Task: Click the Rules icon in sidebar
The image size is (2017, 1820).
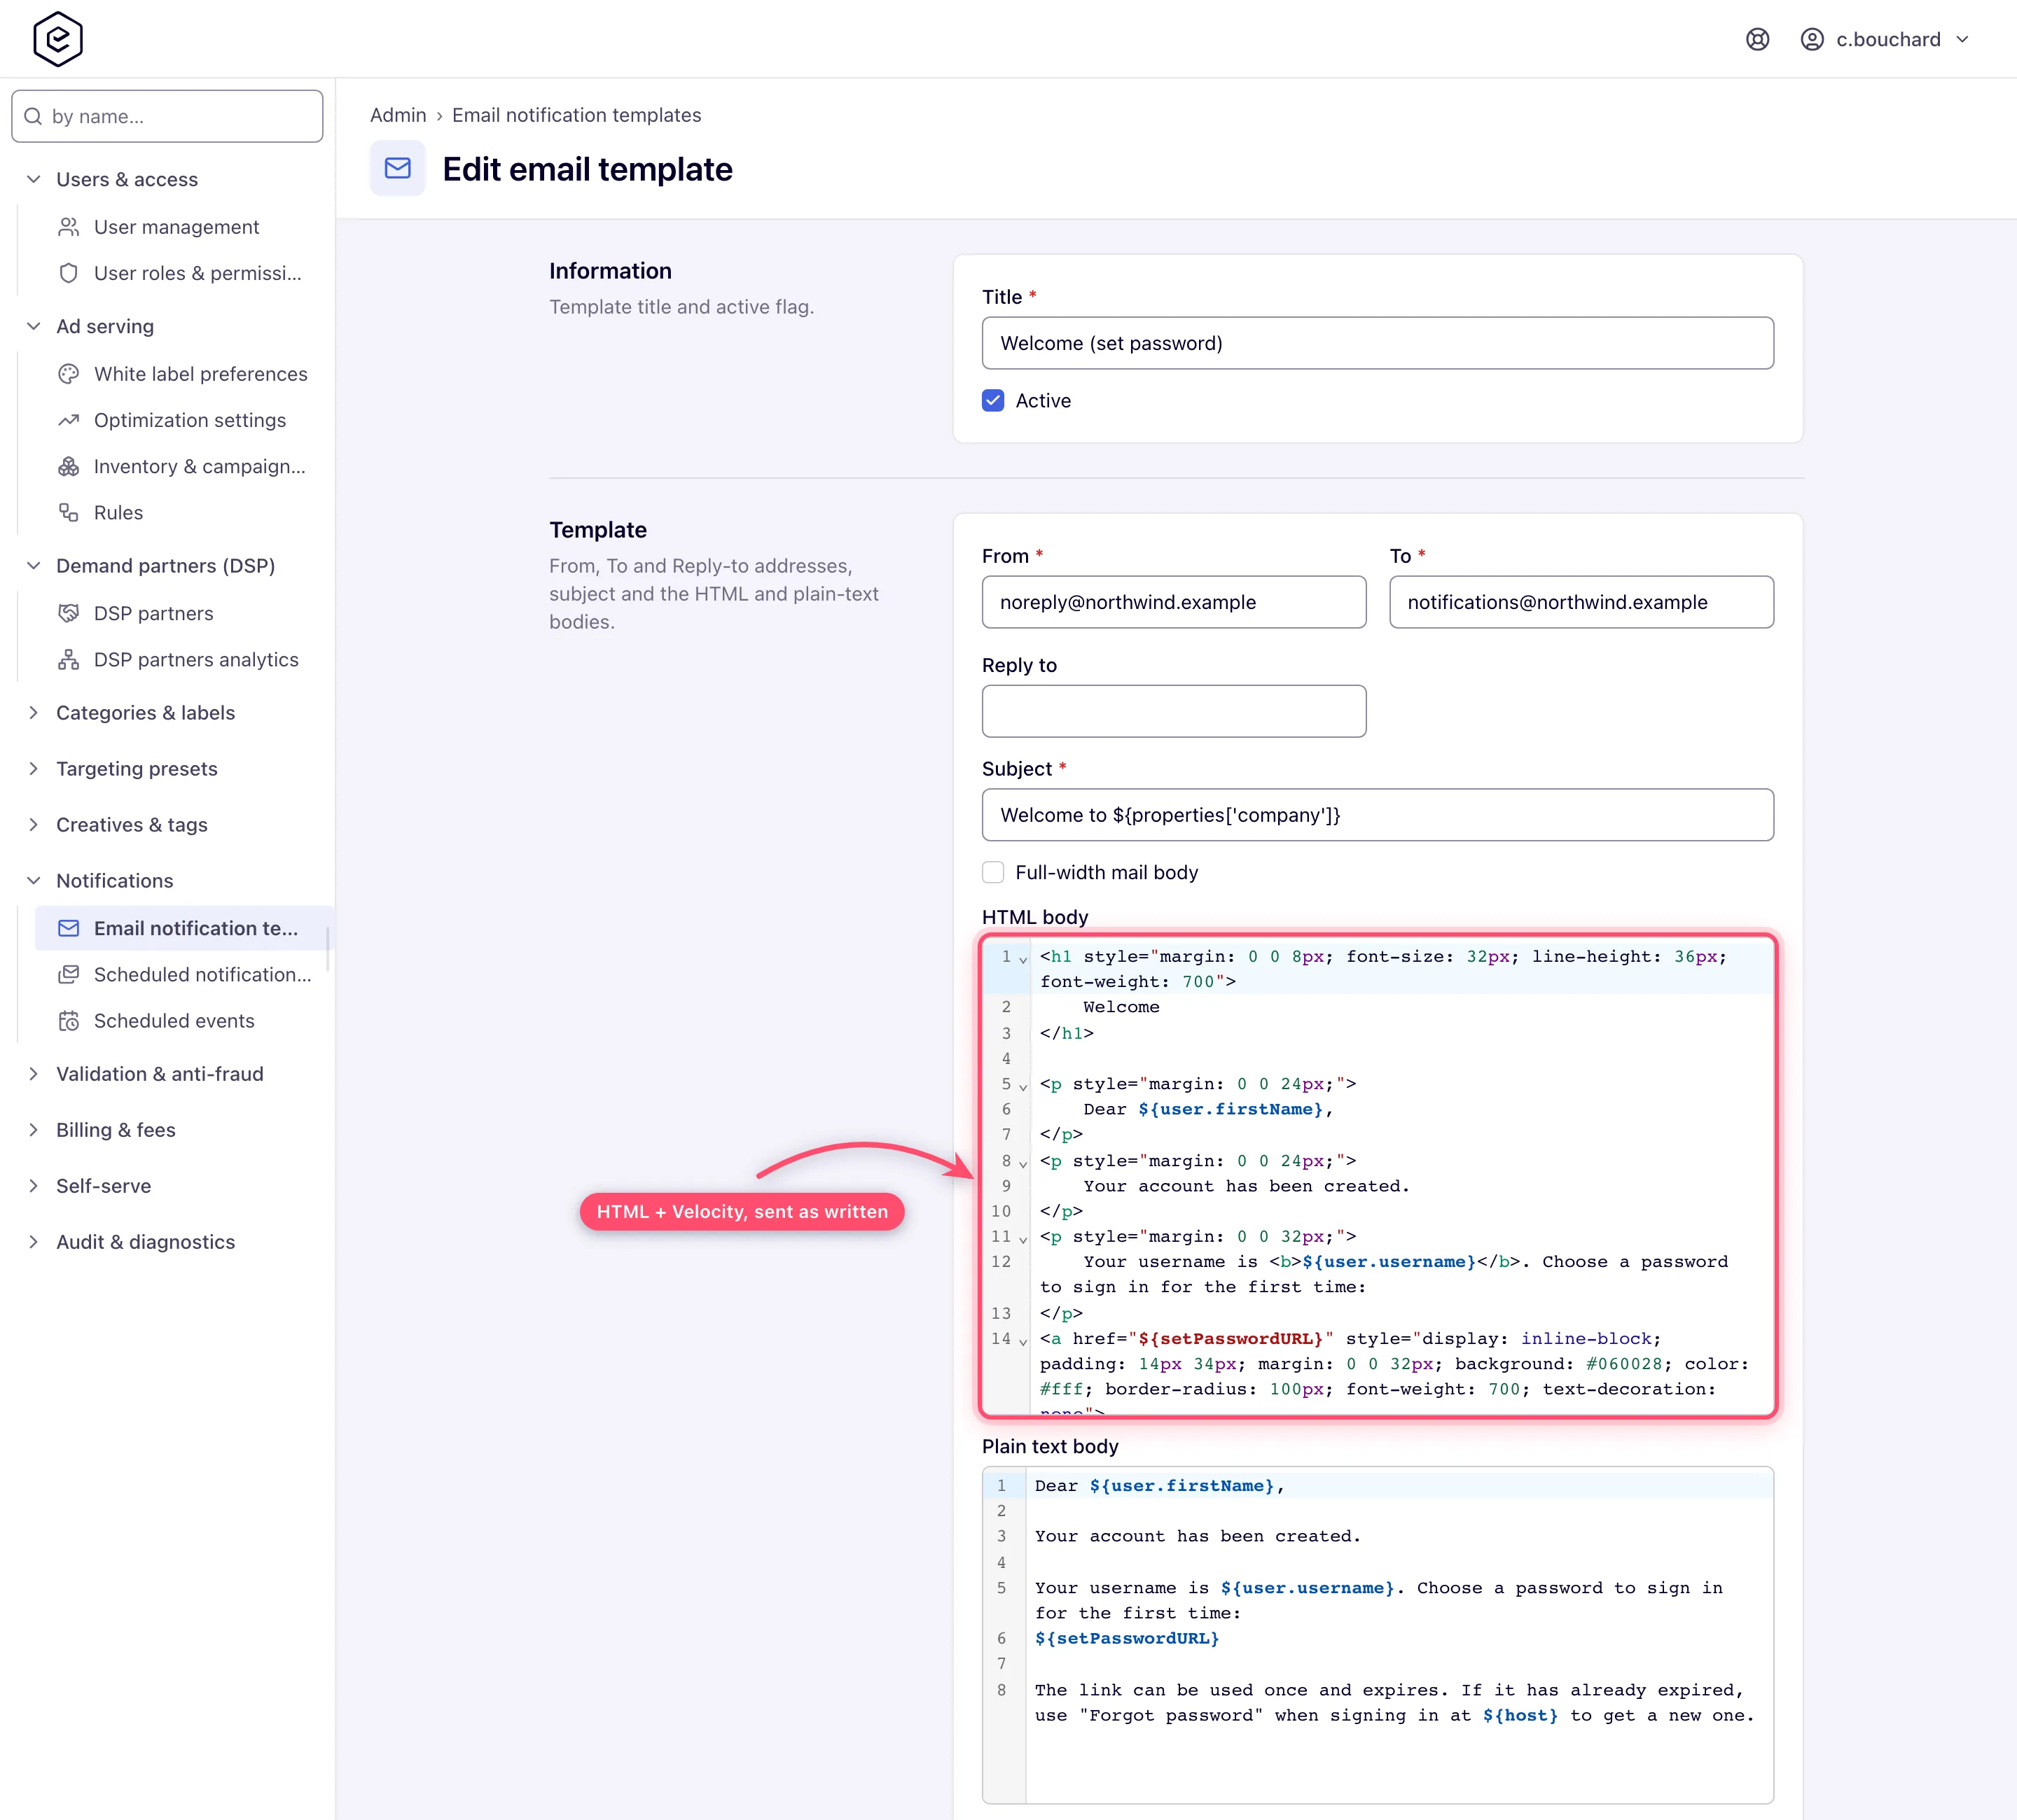Action: [x=68, y=512]
